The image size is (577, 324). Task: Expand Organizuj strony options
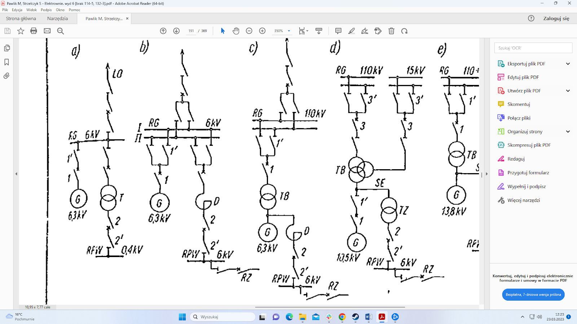pyautogui.click(x=568, y=131)
